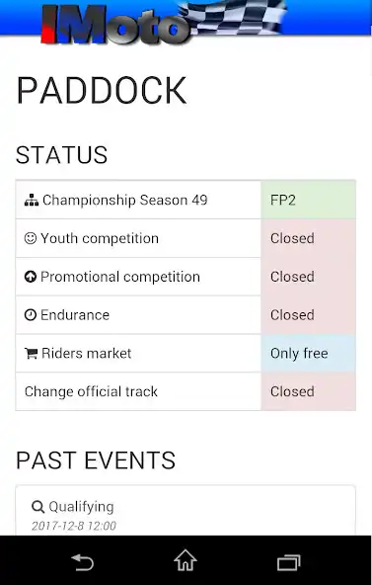Image resolution: width=372 pixels, height=585 pixels.
Task: Tap the upward arrow icon for Promotional competition
Action: point(31,277)
